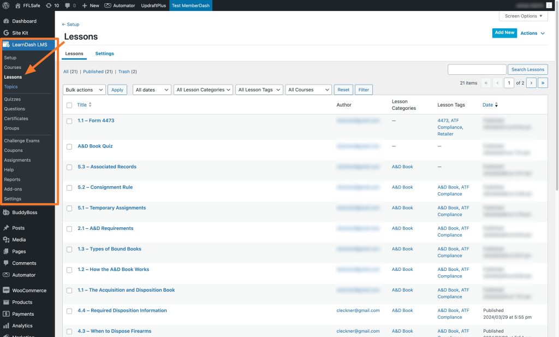
Task: Click the Apply button
Action: 117,90
